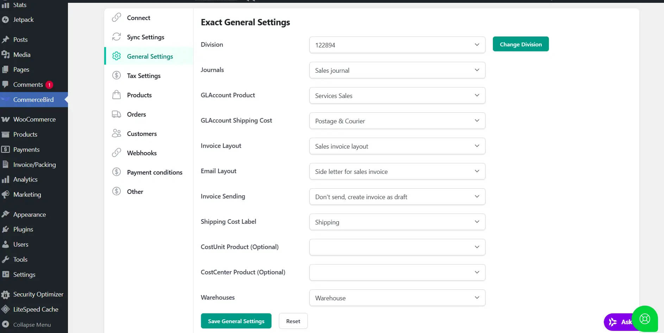The height and width of the screenshot is (333, 664).
Task: Click the Orders truck icon
Action: pyautogui.click(x=117, y=114)
